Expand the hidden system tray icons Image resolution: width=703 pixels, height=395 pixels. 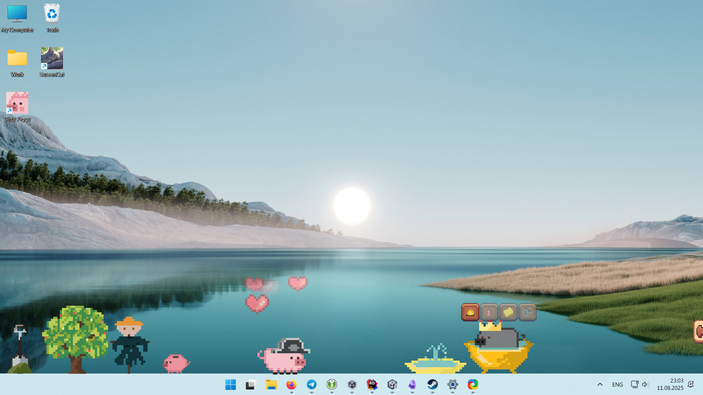point(600,384)
